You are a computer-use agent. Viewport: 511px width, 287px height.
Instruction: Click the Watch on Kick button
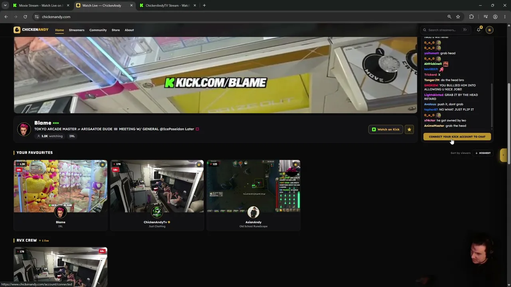tap(386, 129)
